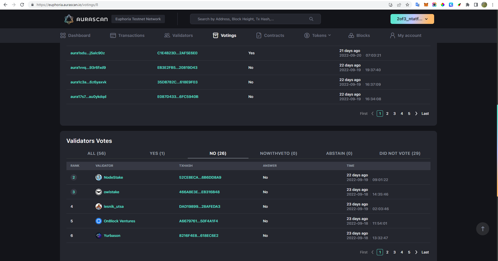Select page 3 in Validators Votes pagination
The width and height of the screenshot is (498, 261).
tap(394, 252)
